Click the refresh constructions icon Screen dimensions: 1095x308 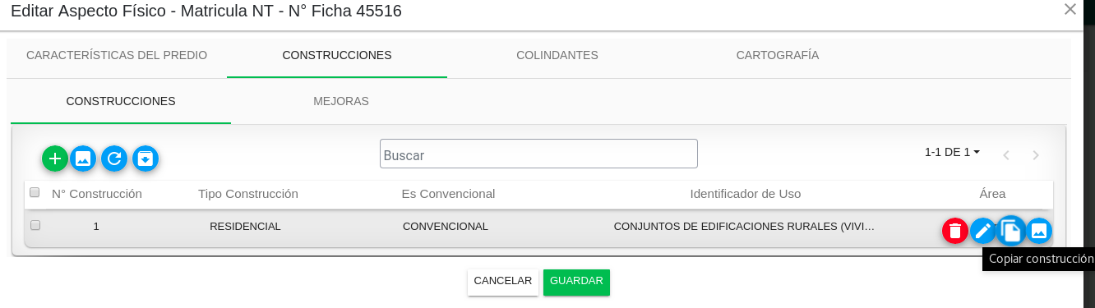point(114,159)
